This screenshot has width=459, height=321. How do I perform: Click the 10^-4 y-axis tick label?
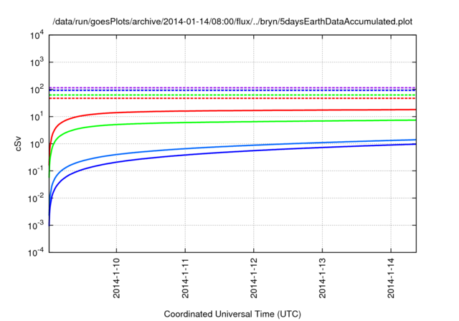(x=37, y=252)
